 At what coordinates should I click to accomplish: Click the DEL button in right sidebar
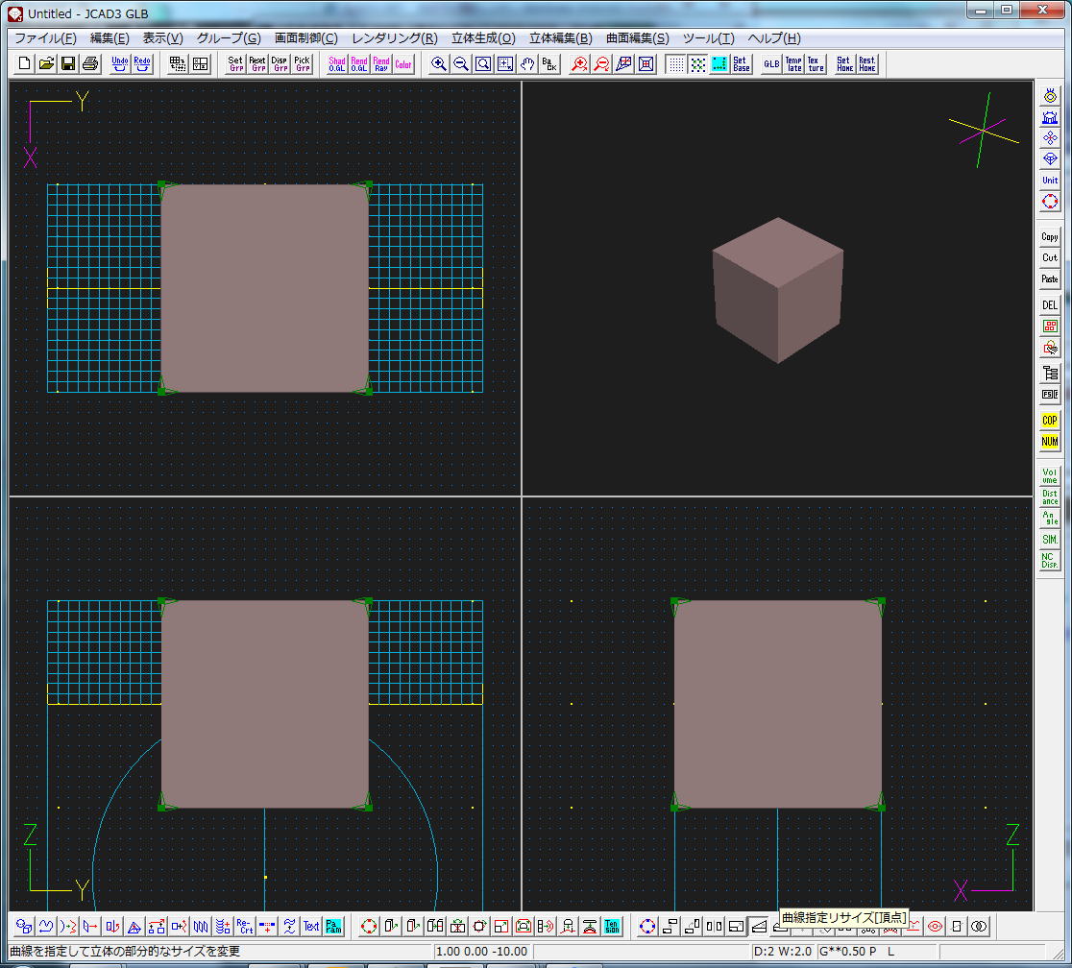(x=1050, y=304)
